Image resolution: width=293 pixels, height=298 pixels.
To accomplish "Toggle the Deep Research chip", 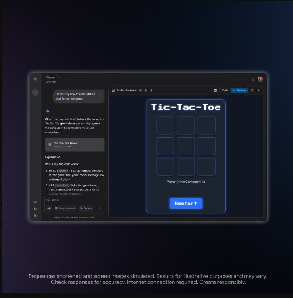I will pyautogui.click(x=66, y=208).
